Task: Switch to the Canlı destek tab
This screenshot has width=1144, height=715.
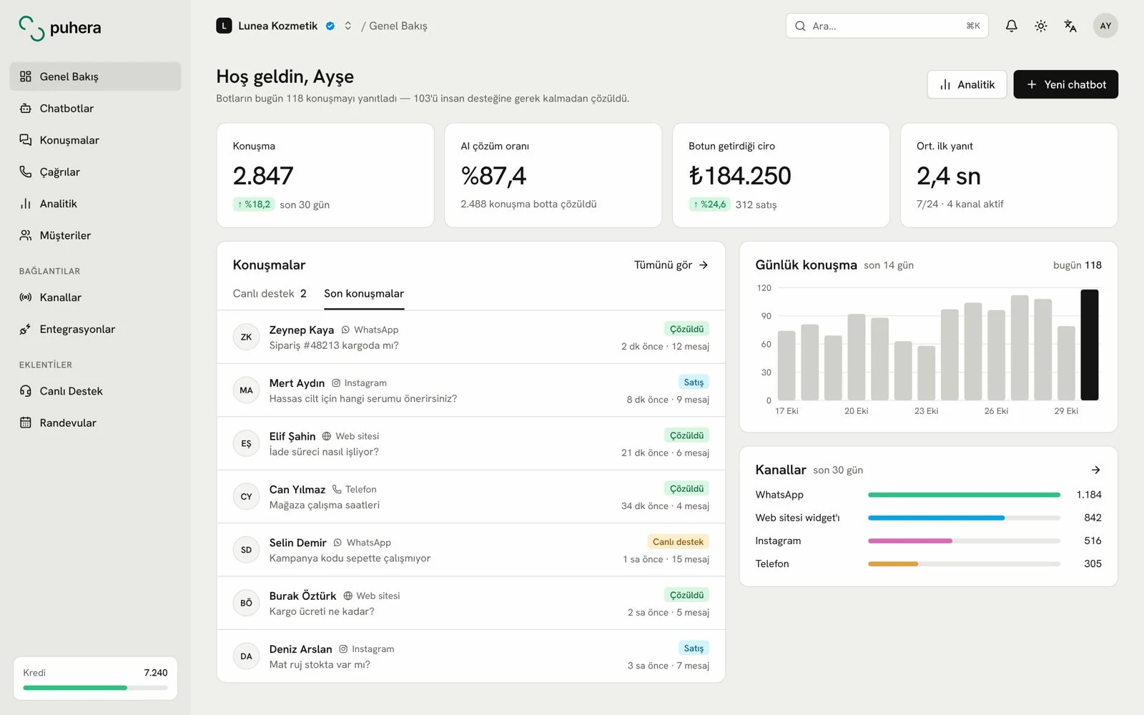Action: [270, 293]
